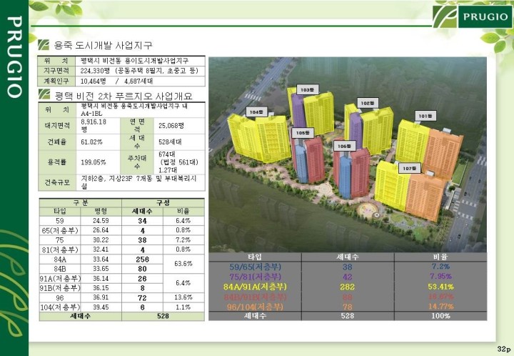This screenshot has width=514, height=356.
Task: Select the 10,464명 / 4,687세대 value
Action: (116, 81)
